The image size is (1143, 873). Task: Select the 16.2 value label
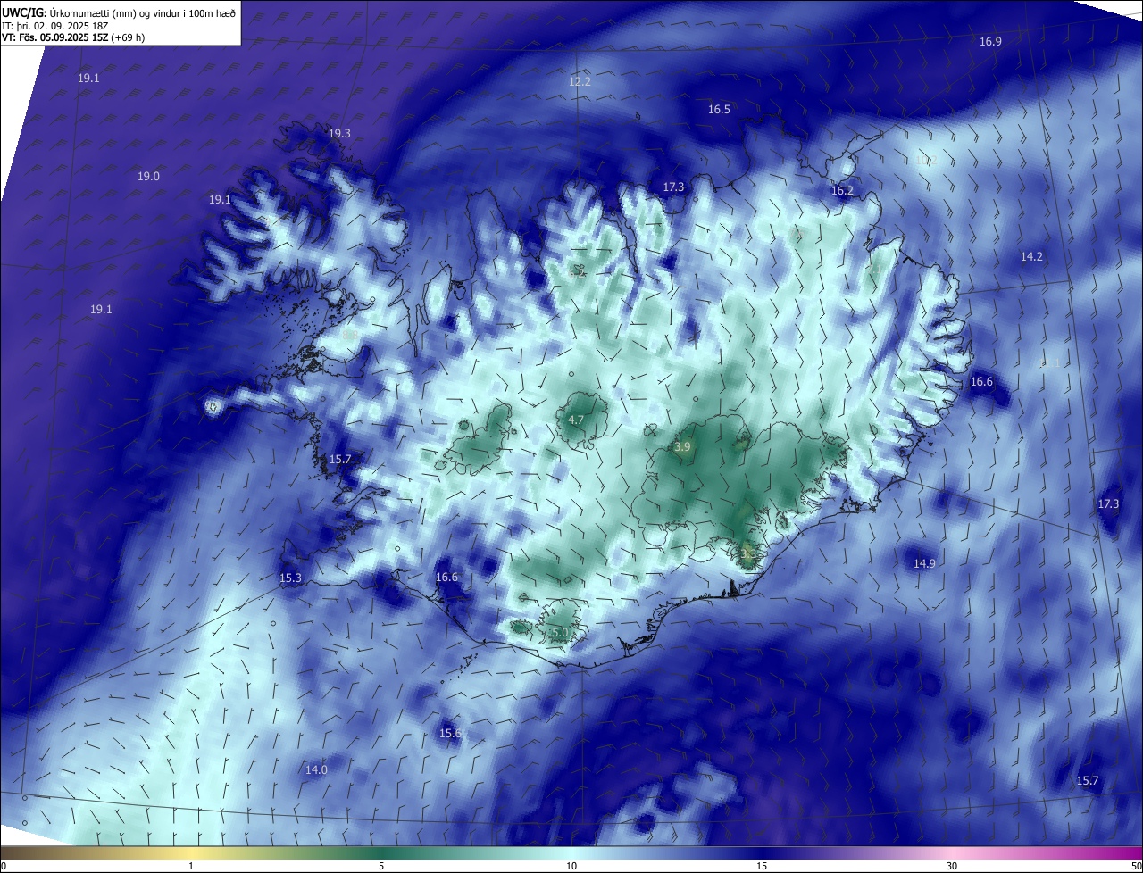pyautogui.click(x=842, y=190)
